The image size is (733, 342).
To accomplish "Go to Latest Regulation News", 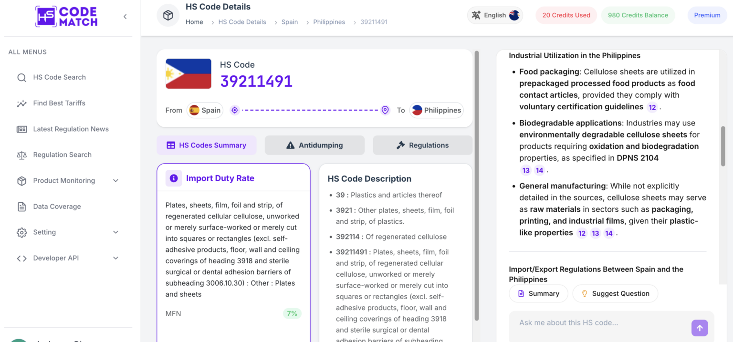I will point(71,129).
